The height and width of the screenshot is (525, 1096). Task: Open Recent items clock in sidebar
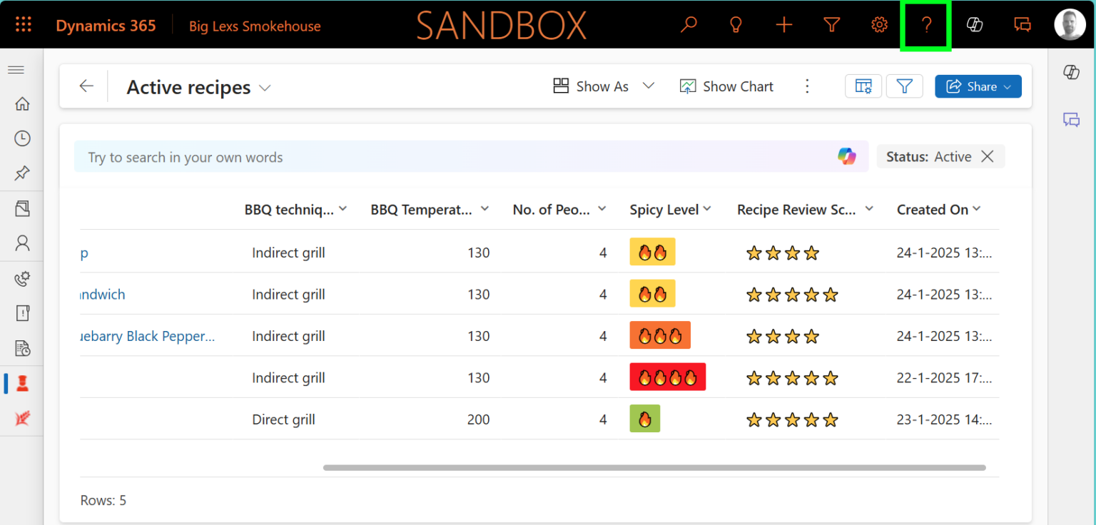(22, 138)
